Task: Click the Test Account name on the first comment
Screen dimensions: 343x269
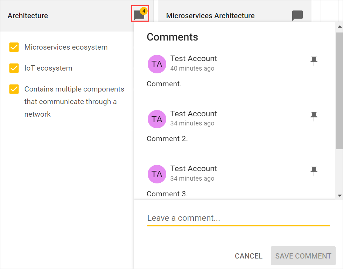Action: click(x=194, y=58)
